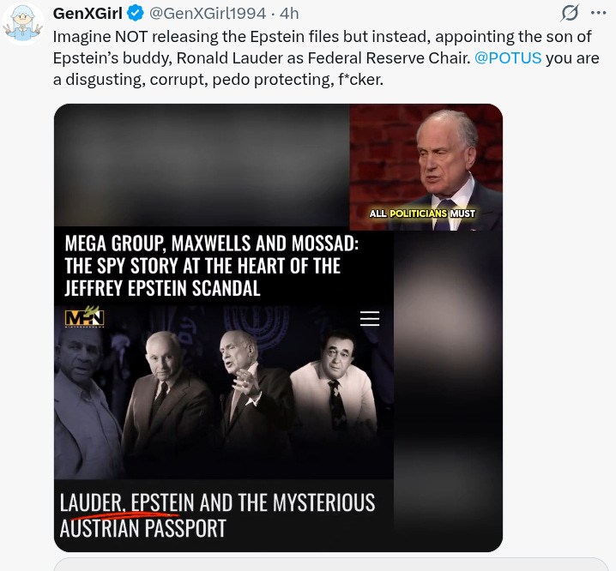Click the 4h timestamp
This screenshot has width=616, height=571.
click(289, 14)
